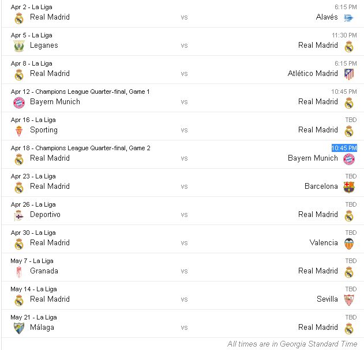Click the Sevilla crest icon

pos(348,300)
